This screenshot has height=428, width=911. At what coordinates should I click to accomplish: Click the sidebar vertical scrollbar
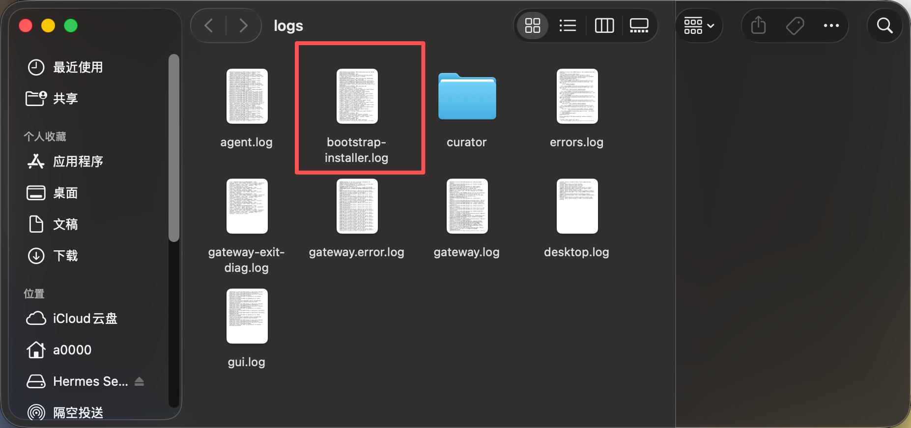point(173,147)
